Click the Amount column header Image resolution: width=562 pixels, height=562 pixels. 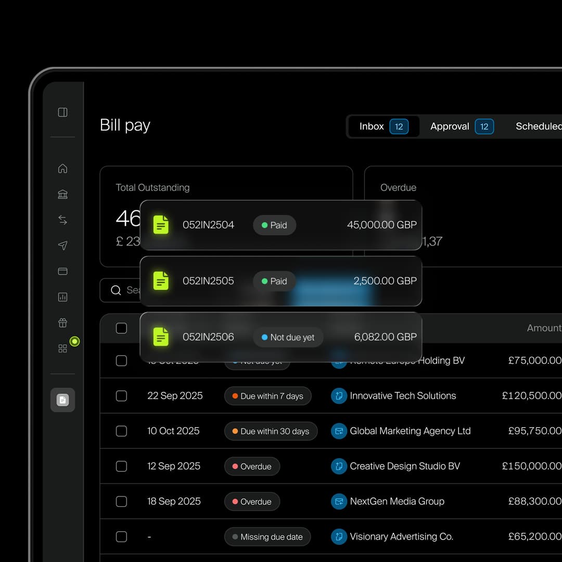click(x=544, y=328)
